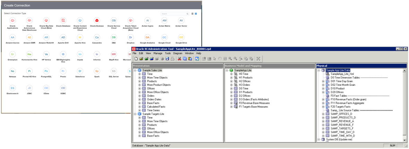Open the Manage menu
The width and height of the screenshot is (409, 149).
coord(158,53)
